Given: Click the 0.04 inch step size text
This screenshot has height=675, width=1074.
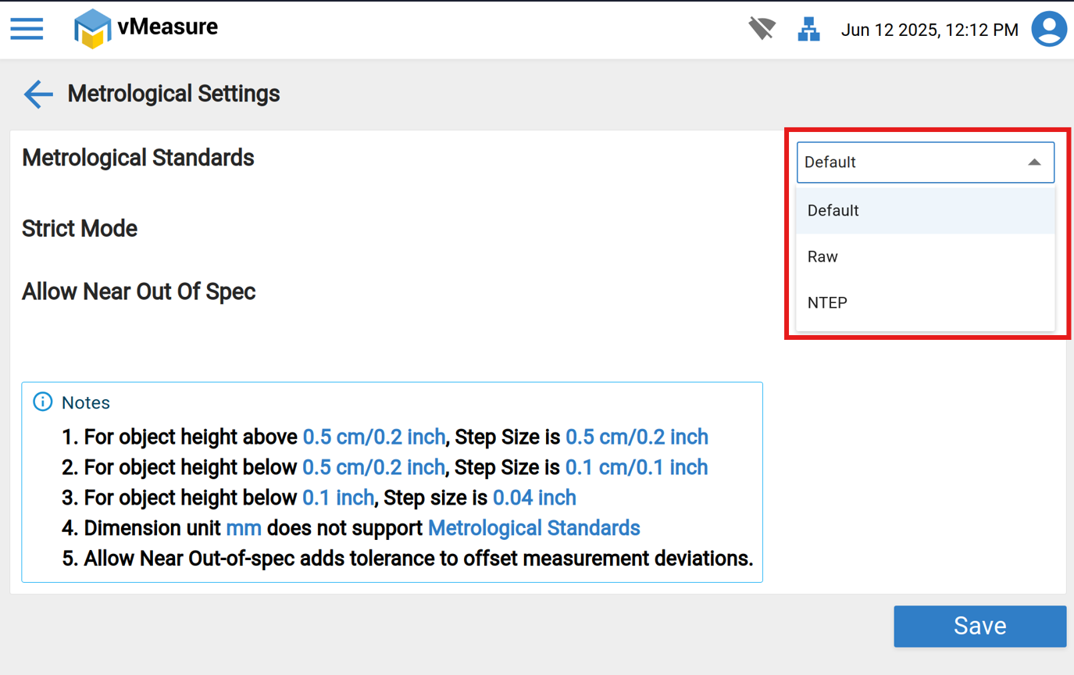Looking at the screenshot, I should tap(534, 498).
